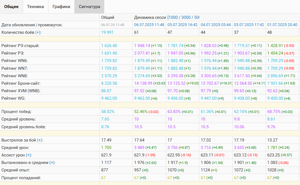Switch to the Графики tab
This screenshot has width=300, height=185.
(x=61, y=7)
